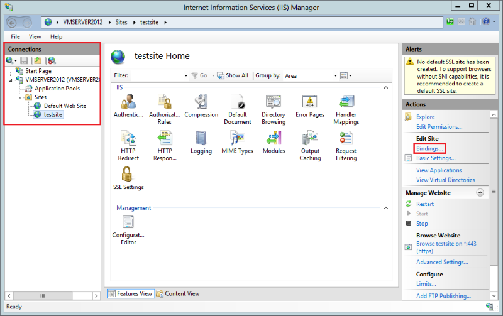Click View Virtual Directories link
The height and width of the screenshot is (316, 503).
coord(445,180)
